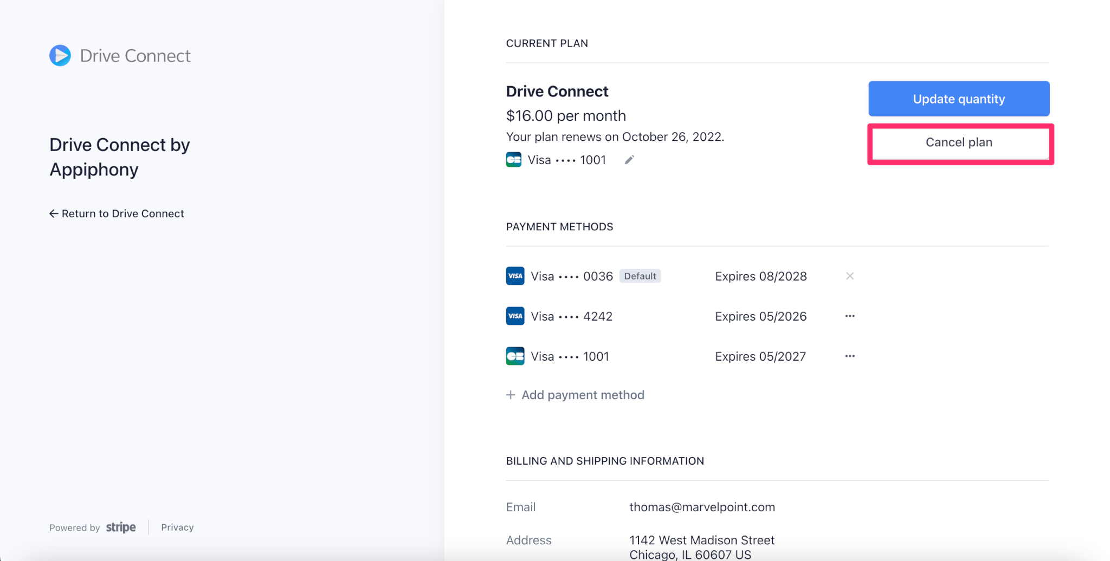The width and height of the screenshot is (1110, 561).
Task: Click Expires 08/2028 text
Action: click(761, 276)
